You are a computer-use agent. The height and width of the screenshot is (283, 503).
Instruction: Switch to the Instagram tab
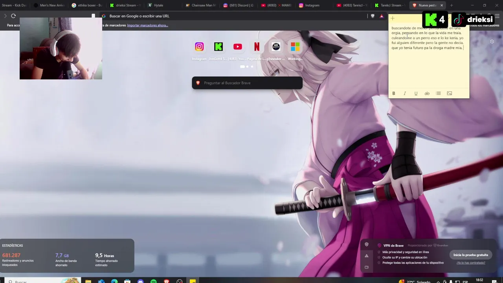point(314,6)
